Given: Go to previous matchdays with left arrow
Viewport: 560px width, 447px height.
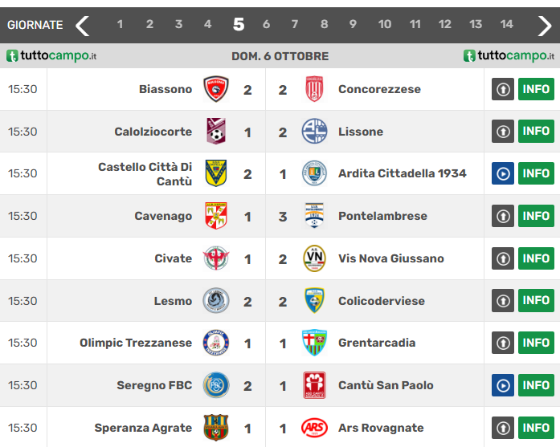Looking at the screenshot, I should coord(82,25).
